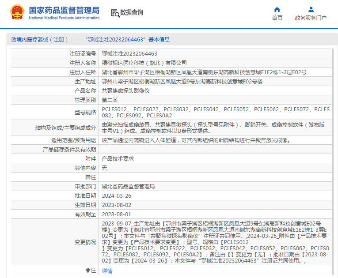
Task: Click the 政务服务门户 user icon
Action: point(311,9)
